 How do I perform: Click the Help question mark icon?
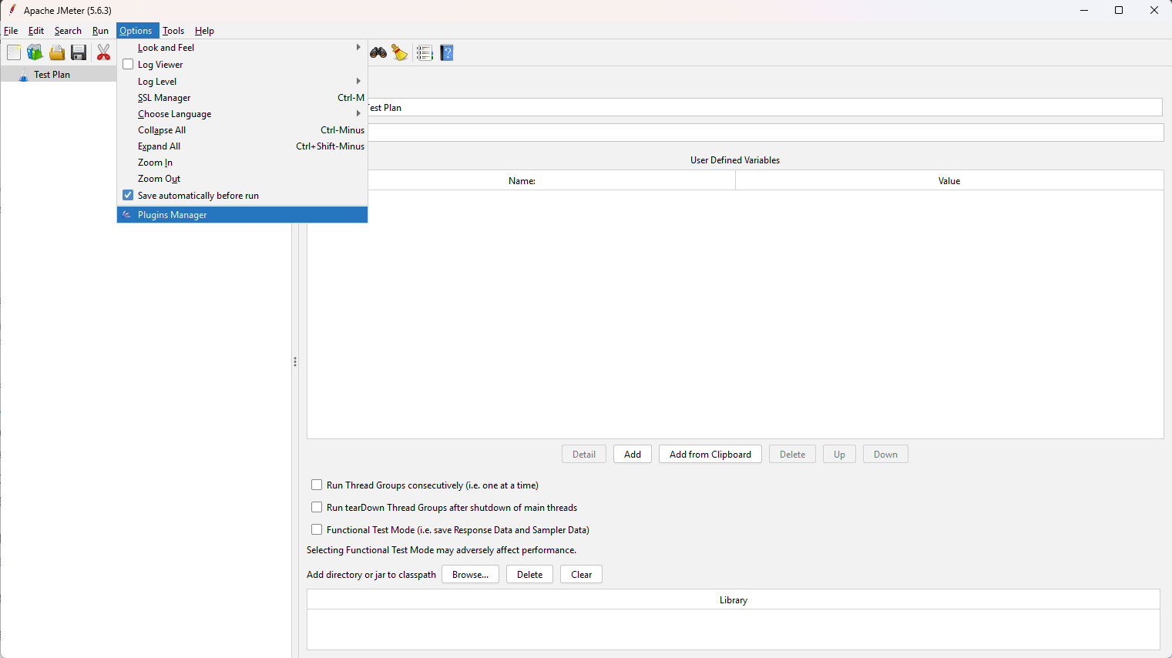(447, 52)
